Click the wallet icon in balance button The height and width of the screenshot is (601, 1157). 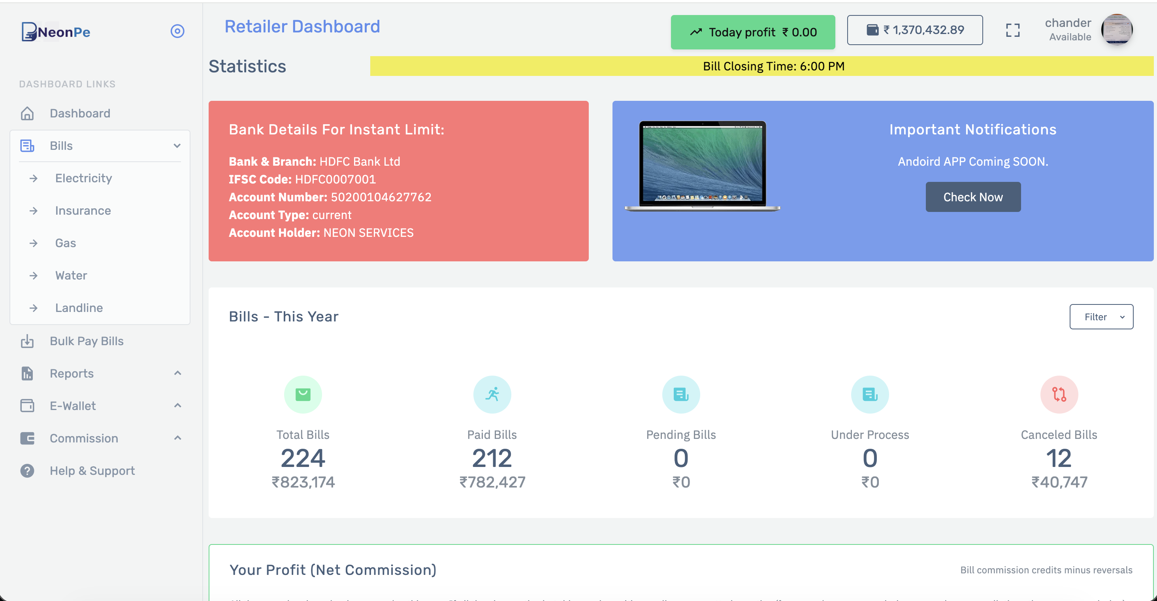872,30
